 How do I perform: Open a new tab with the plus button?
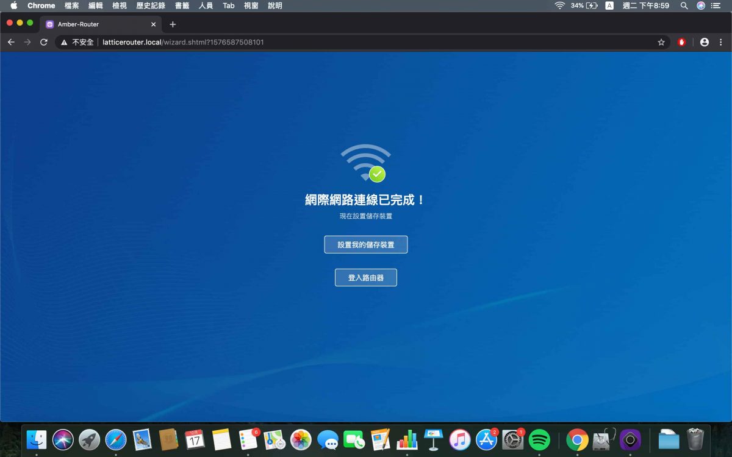[x=173, y=24]
